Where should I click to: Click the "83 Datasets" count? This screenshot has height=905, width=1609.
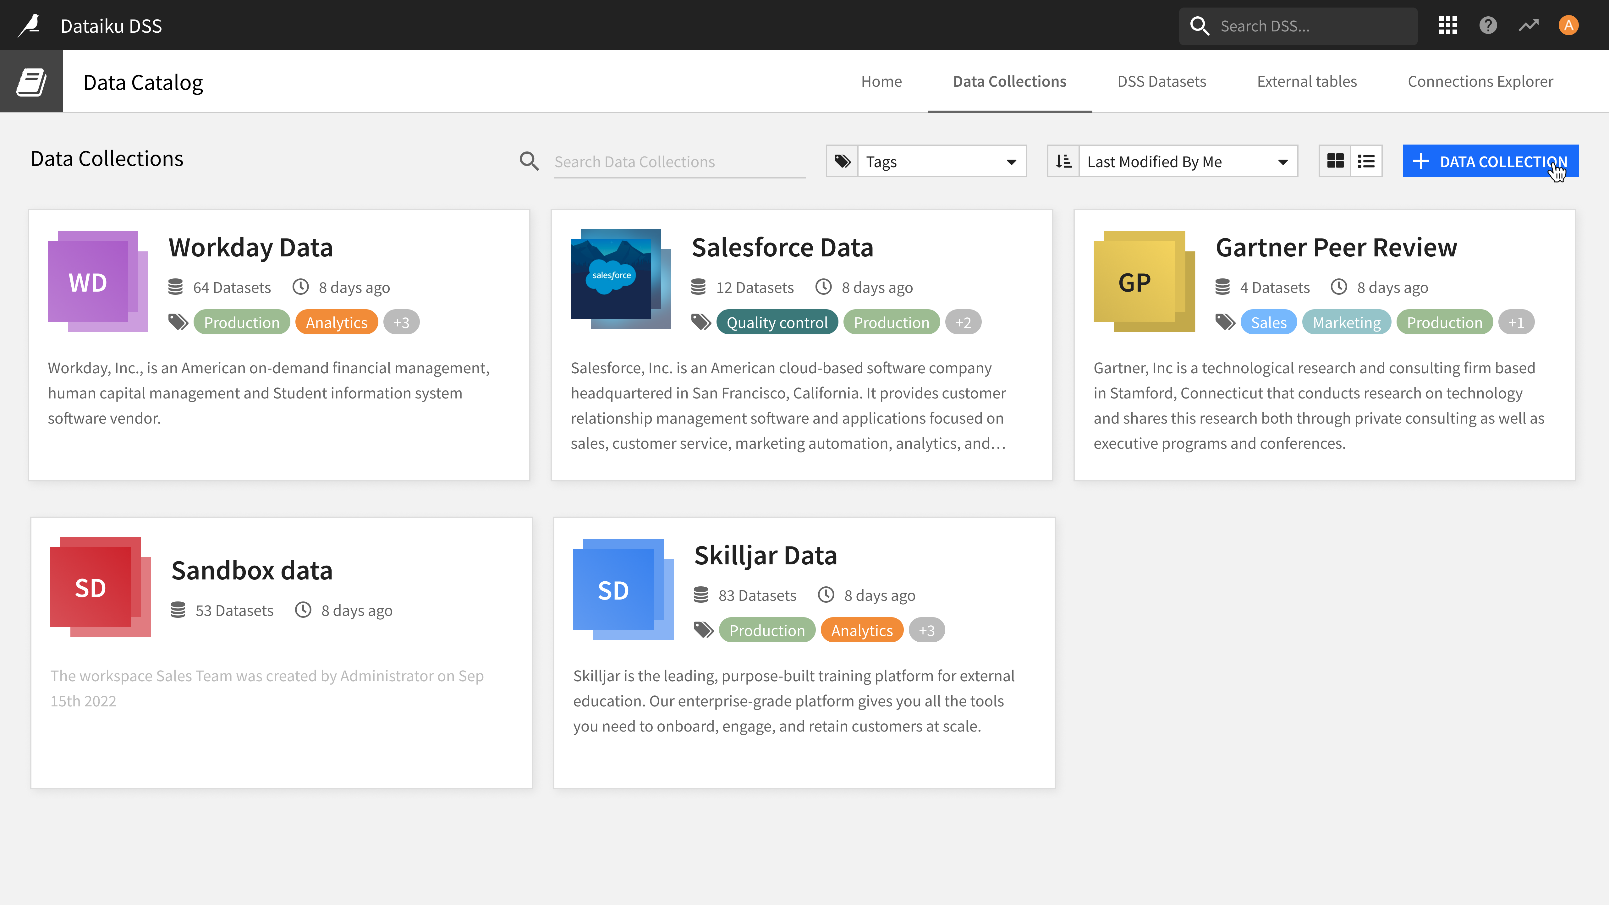point(757,595)
